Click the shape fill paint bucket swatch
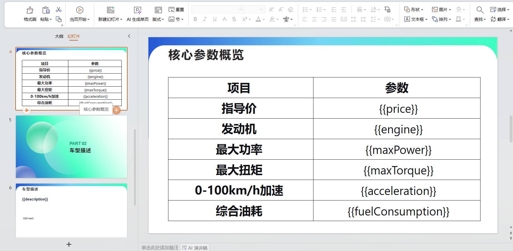Screen dimensions: 513x251 (x=459, y=10)
